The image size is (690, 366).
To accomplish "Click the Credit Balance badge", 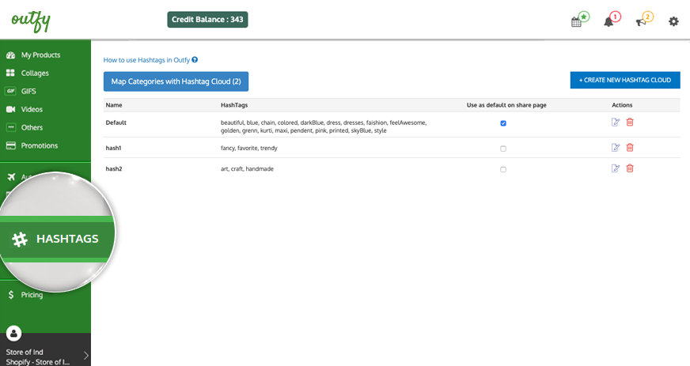I will coord(207,19).
